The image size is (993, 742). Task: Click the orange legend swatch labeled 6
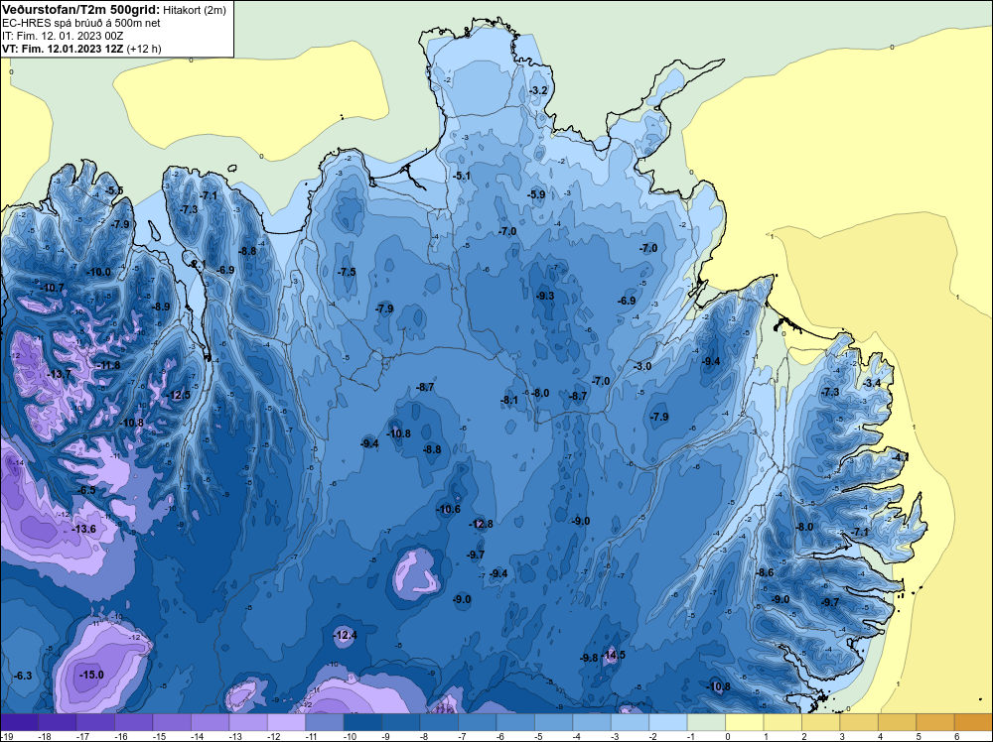click(x=974, y=722)
